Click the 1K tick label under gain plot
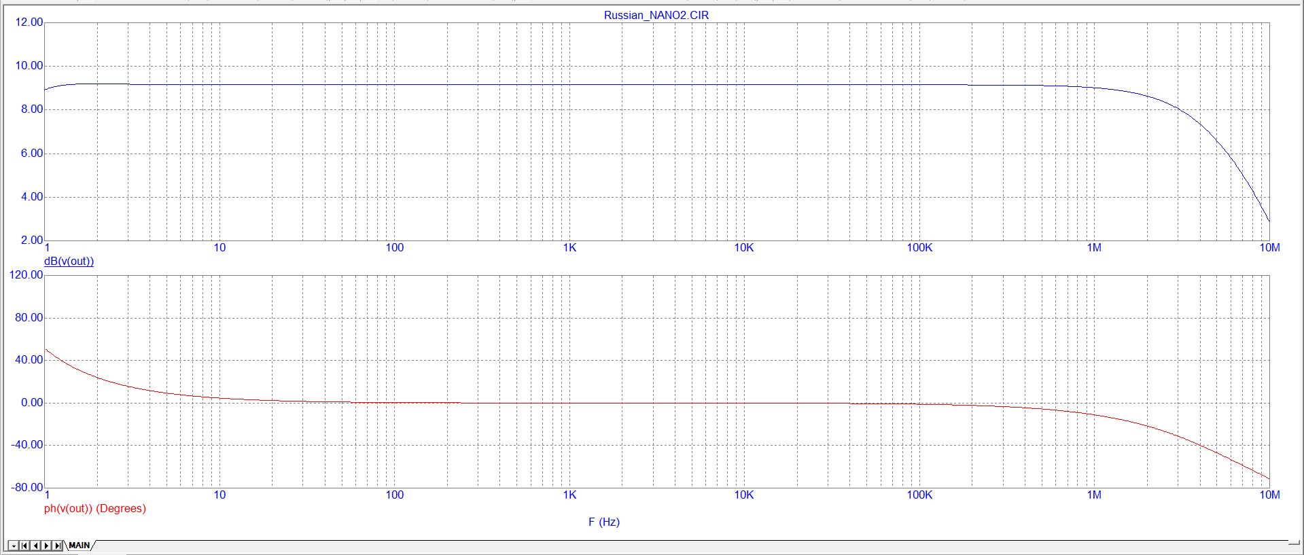Viewport: 1304px width, 555px height. pos(569,248)
